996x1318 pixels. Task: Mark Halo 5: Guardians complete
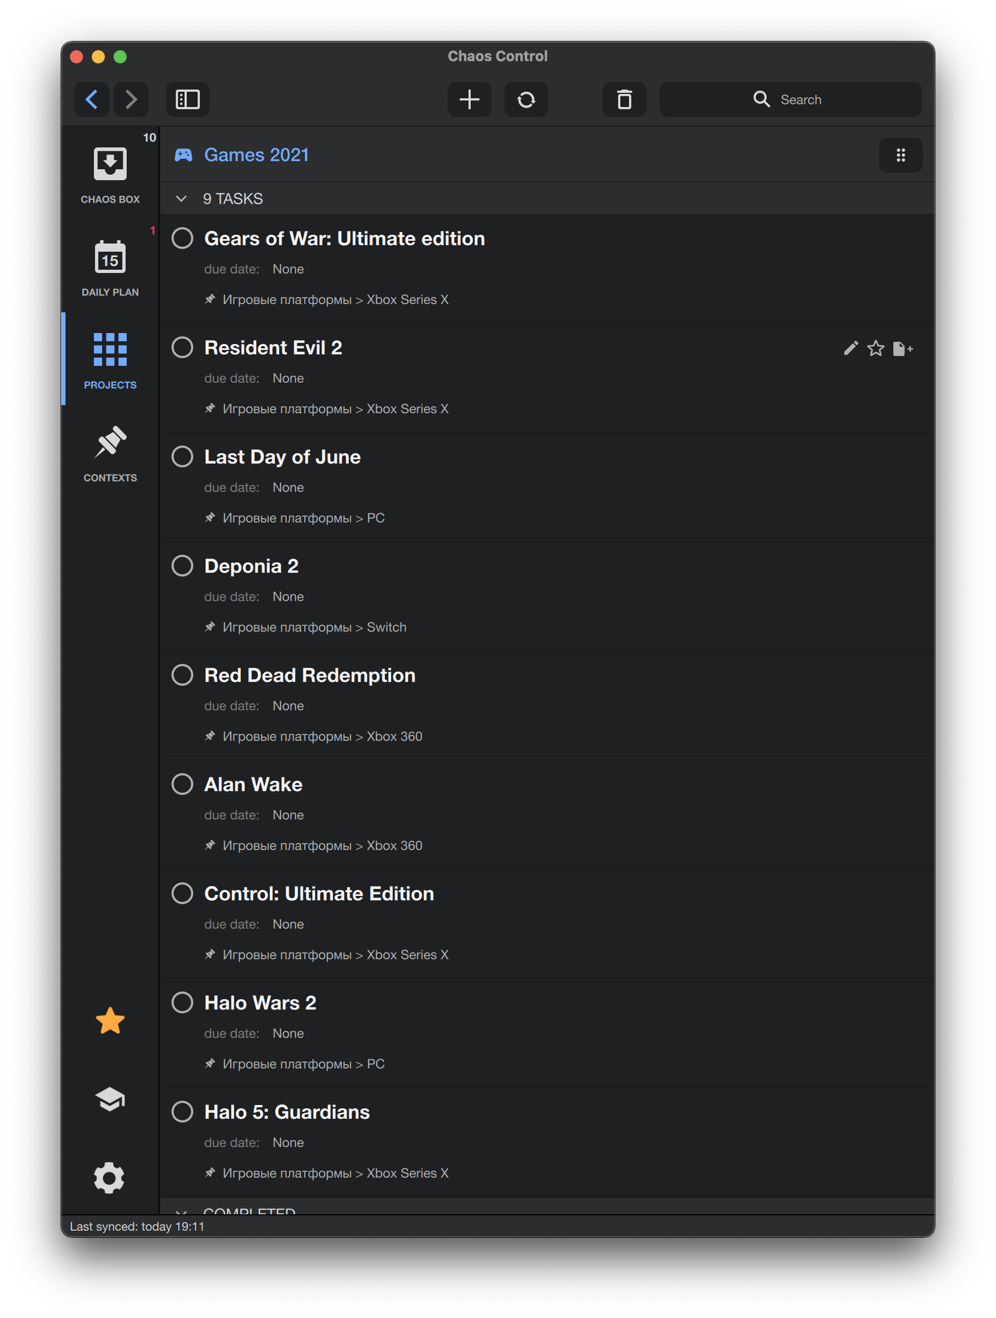pyautogui.click(x=182, y=1111)
